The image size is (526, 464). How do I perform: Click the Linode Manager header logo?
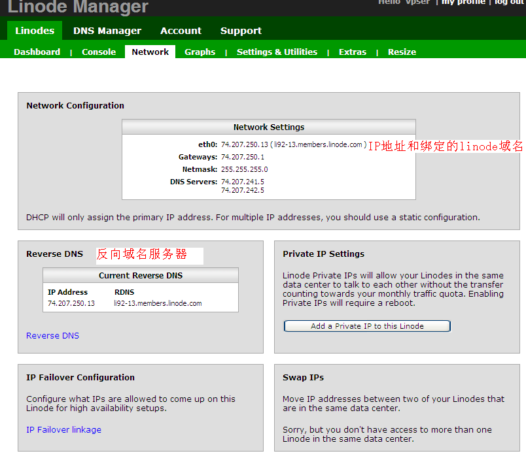coord(78,7)
